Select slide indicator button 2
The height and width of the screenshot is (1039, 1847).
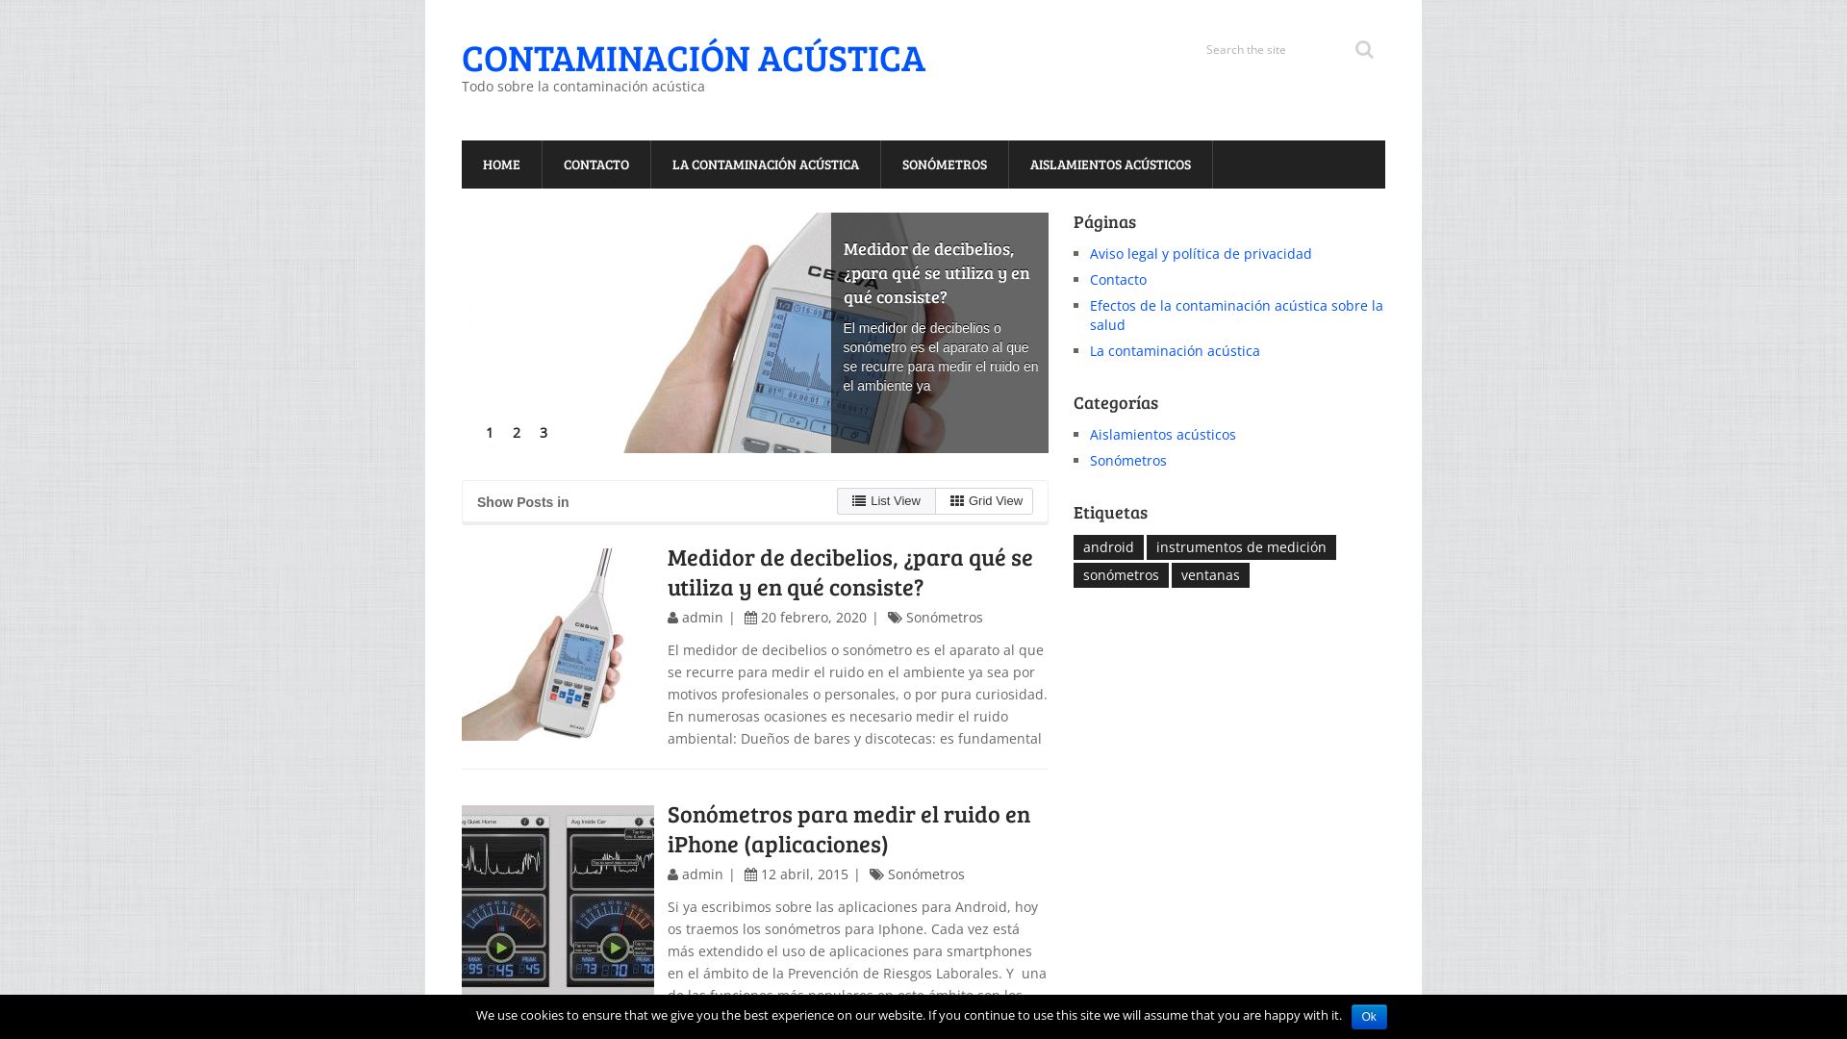click(x=517, y=431)
